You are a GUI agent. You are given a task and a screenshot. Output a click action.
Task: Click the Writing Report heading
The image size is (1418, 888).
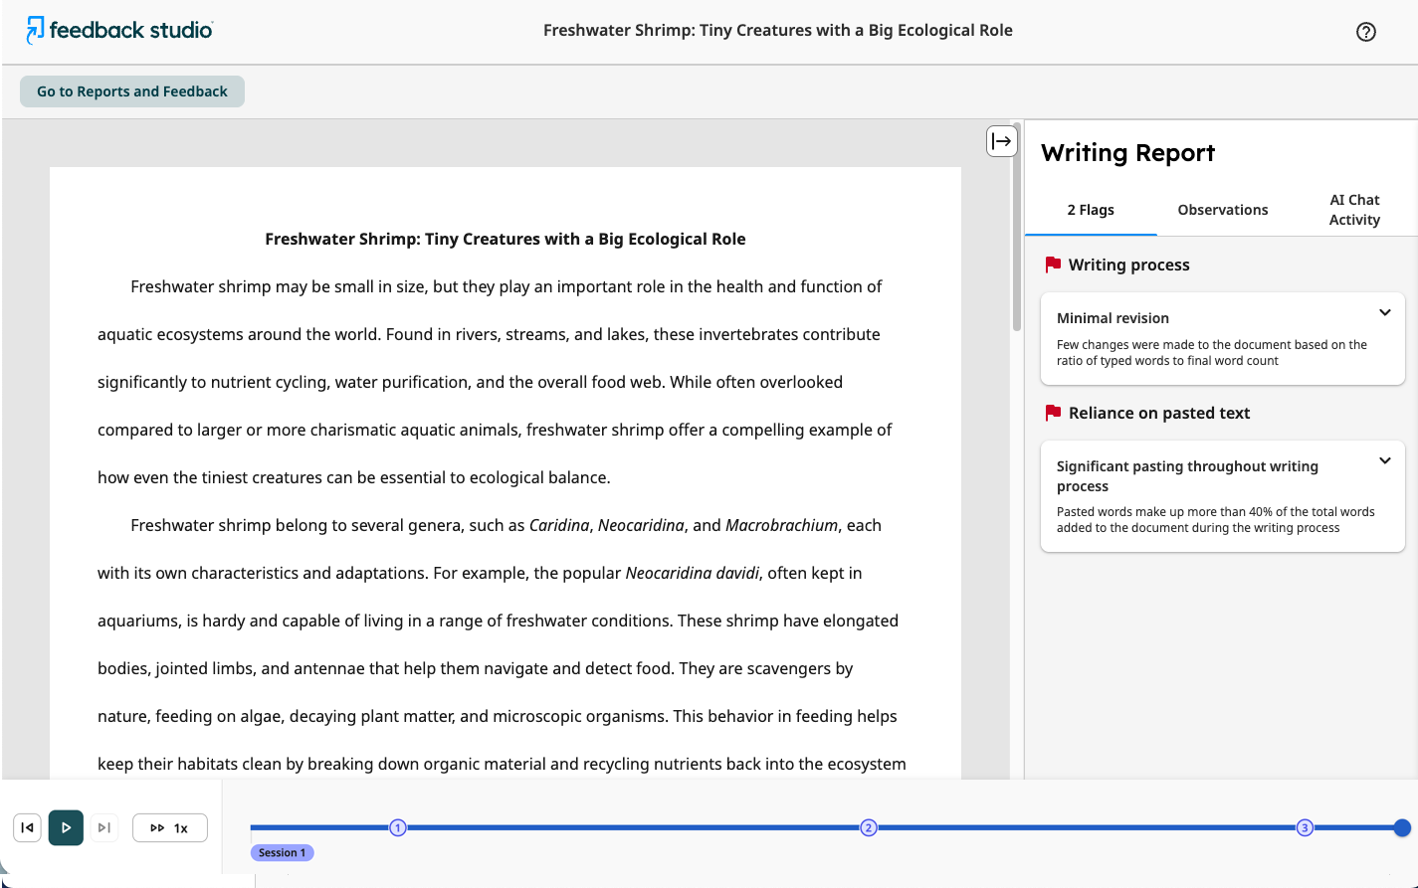pos(1128,153)
